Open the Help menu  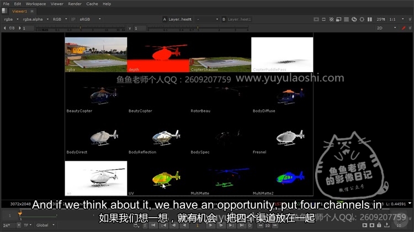[x=107, y=4]
